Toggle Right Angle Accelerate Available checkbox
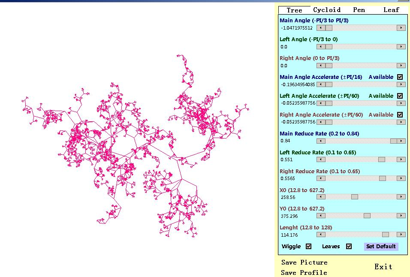 (x=400, y=114)
